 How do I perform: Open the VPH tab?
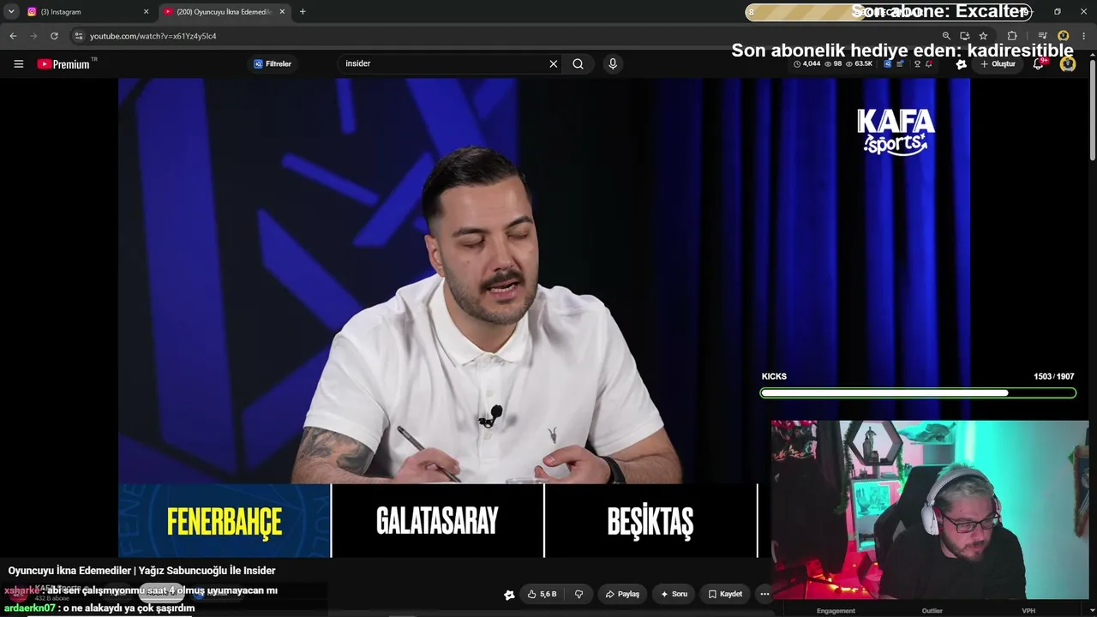1028,611
